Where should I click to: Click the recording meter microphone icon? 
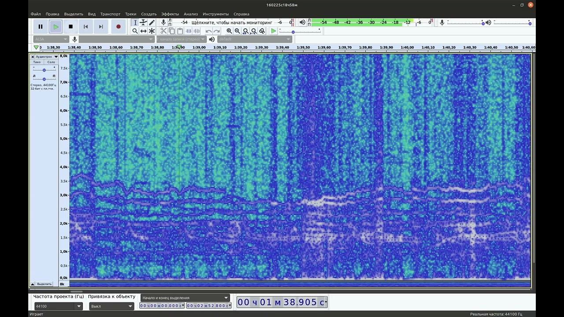pos(163,22)
